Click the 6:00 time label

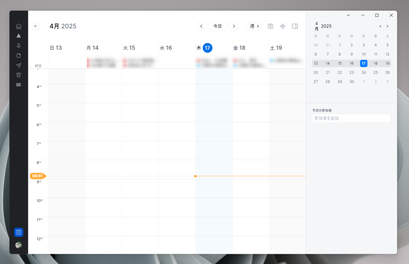(39, 125)
